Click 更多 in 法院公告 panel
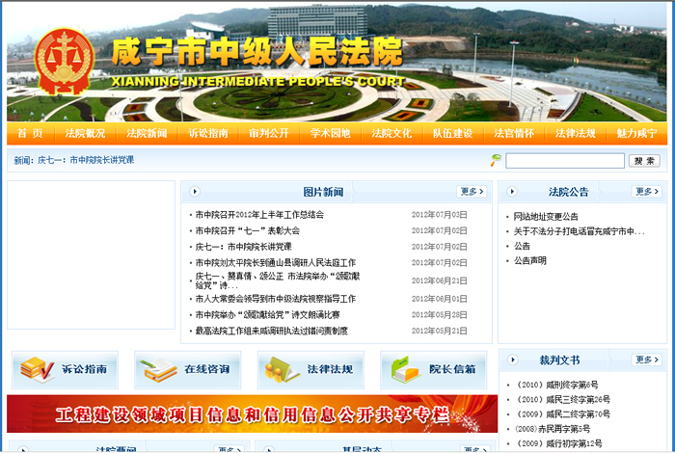This screenshot has height=453, width=675. pos(647,192)
